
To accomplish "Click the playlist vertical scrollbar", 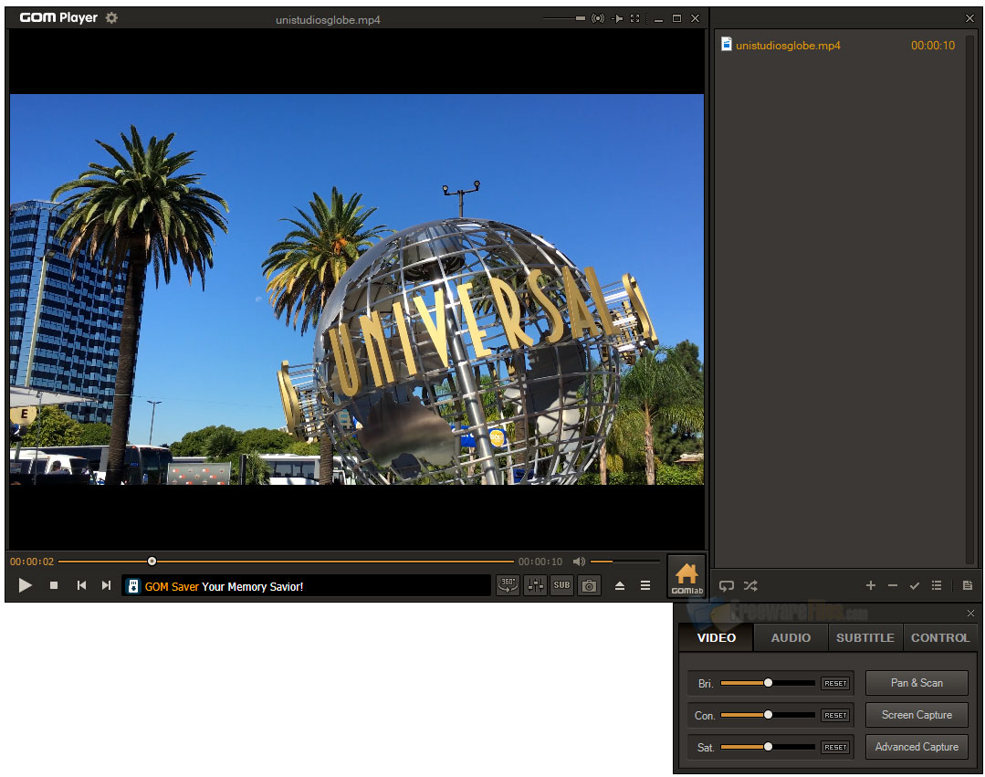I will click(969, 300).
